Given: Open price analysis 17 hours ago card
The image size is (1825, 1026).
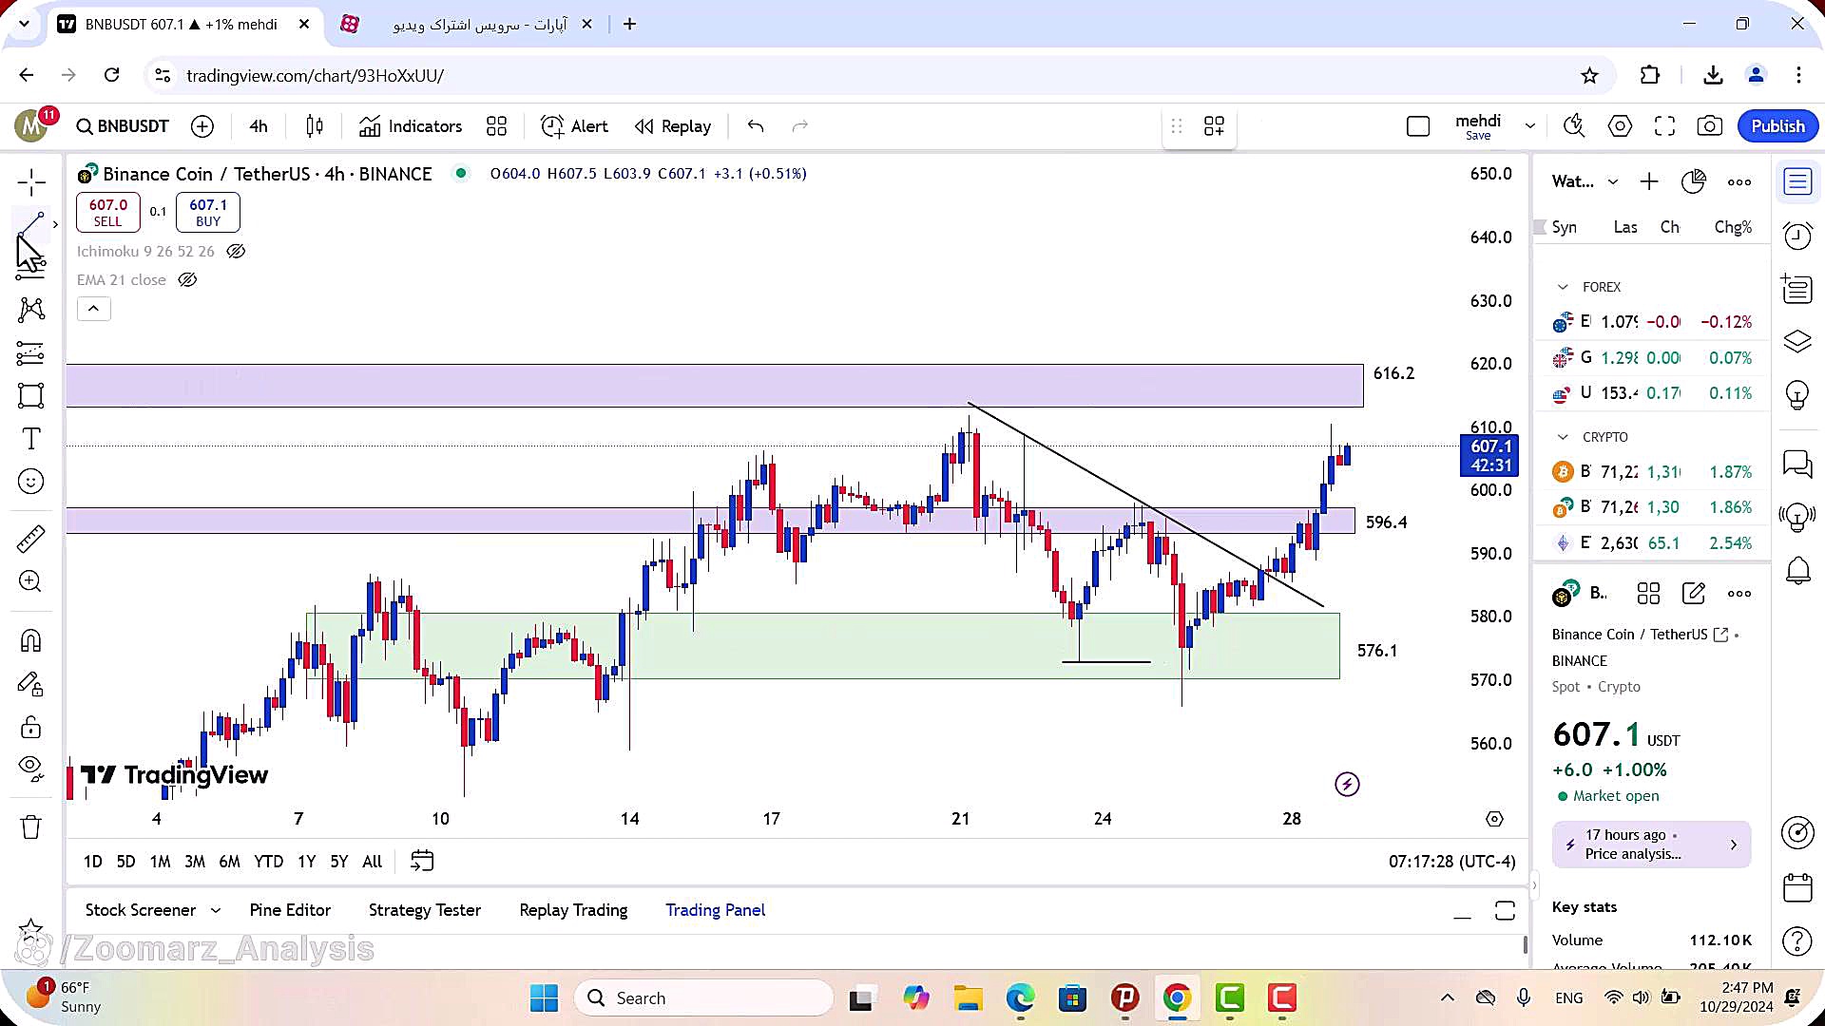Looking at the screenshot, I should point(1651,844).
